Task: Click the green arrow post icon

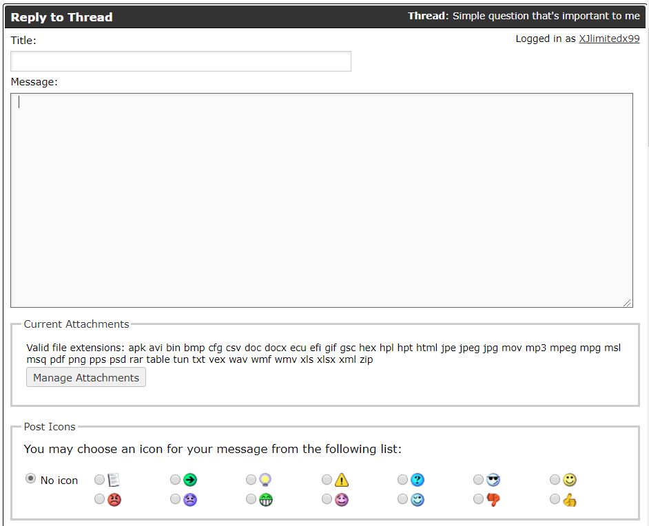Action: 190,480
